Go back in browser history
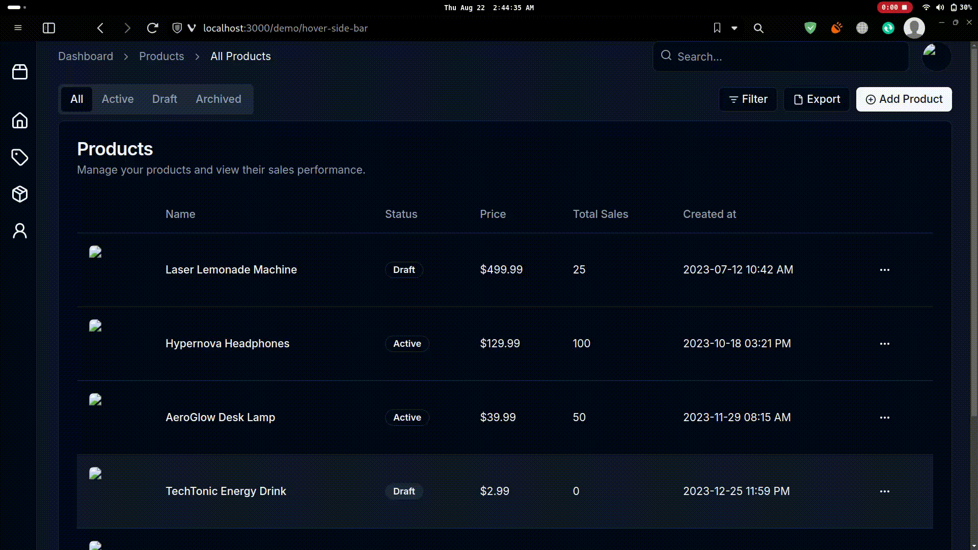The width and height of the screenshot is (978, 550). (x=100, y=28)
